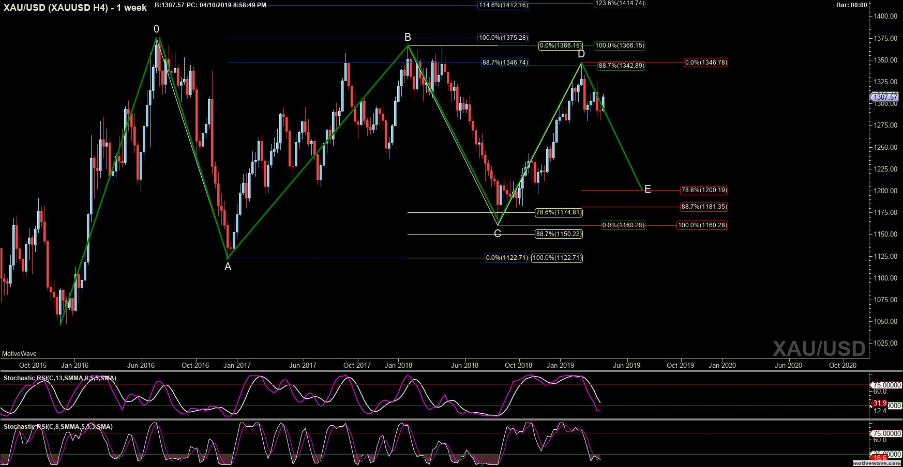Select wave point label D
903x467 pixels.
point(581,54)
